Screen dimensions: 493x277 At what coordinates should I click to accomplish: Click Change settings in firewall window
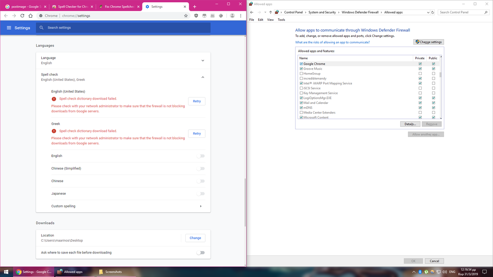(x=428, y=42)
